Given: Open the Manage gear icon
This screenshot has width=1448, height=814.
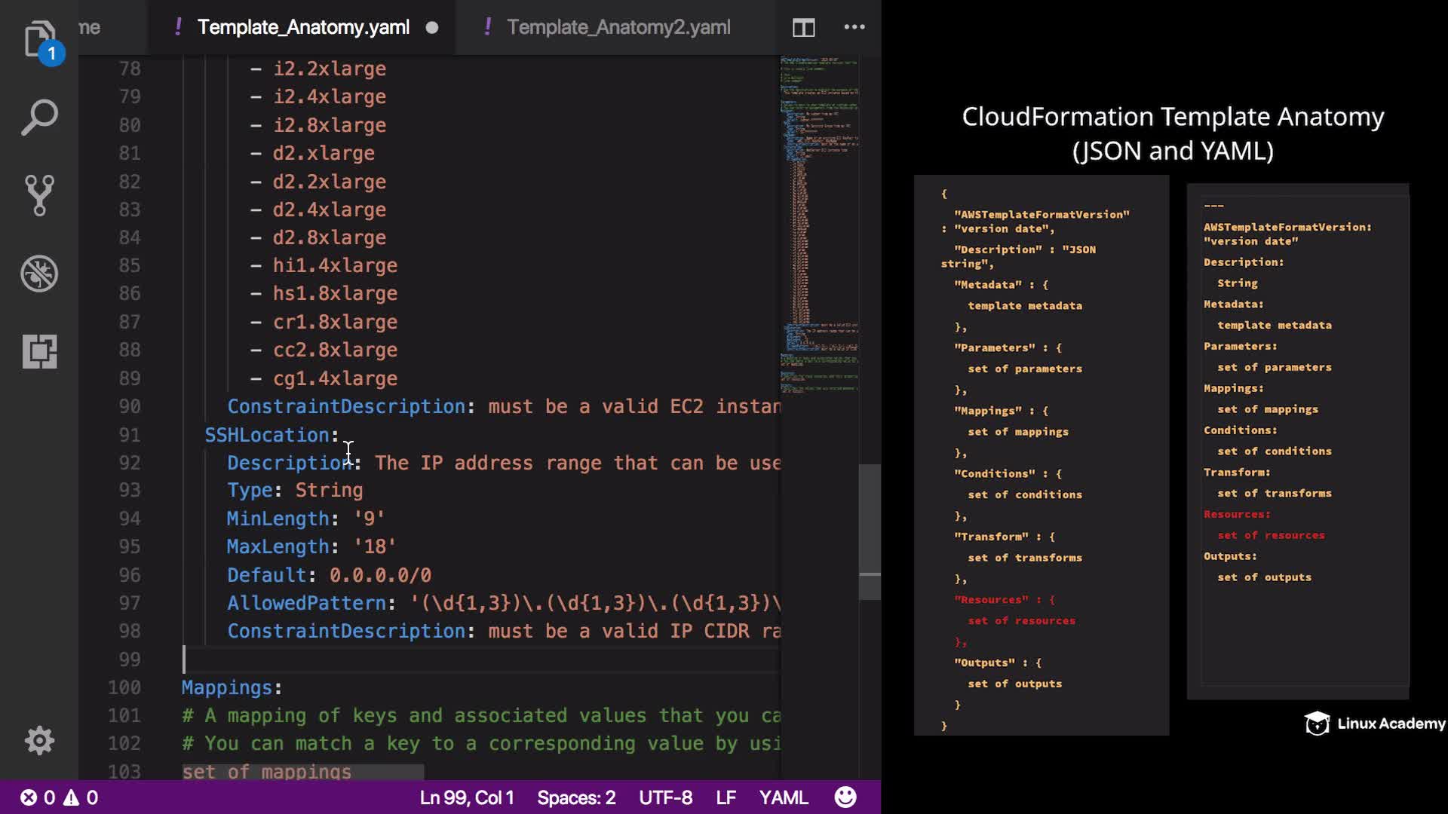Looking at the screenshot, I should point(39,740).
